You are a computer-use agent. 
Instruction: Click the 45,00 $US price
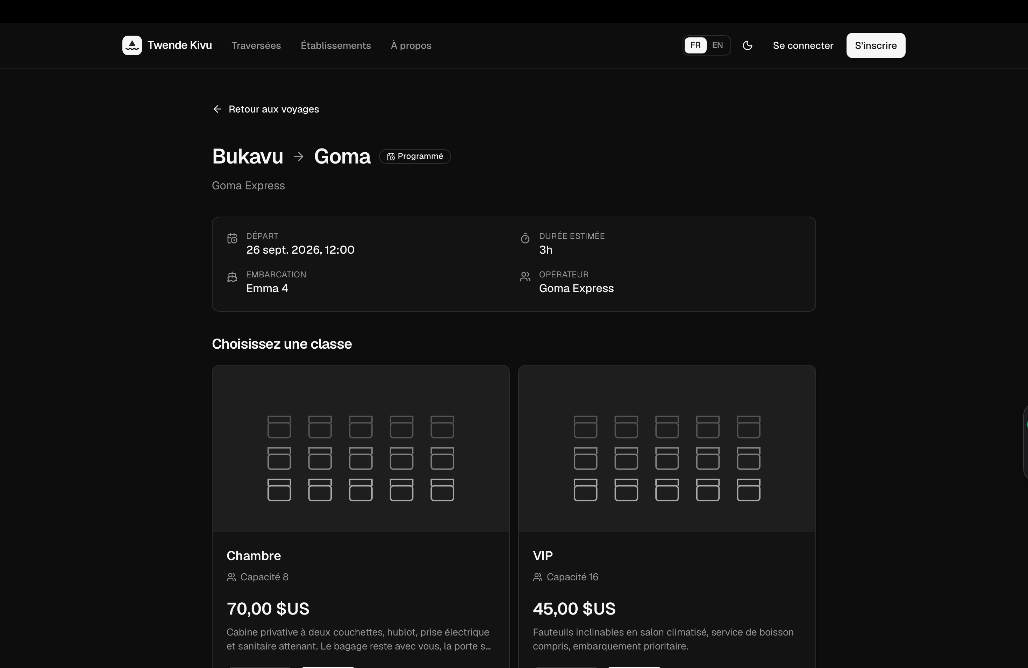[574, 609]
